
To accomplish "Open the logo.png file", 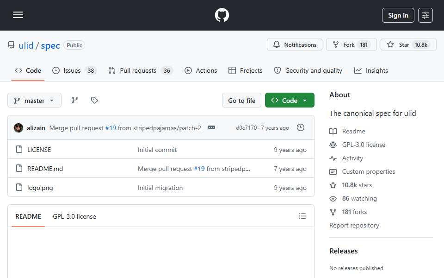I will click(x=40, y=188).
